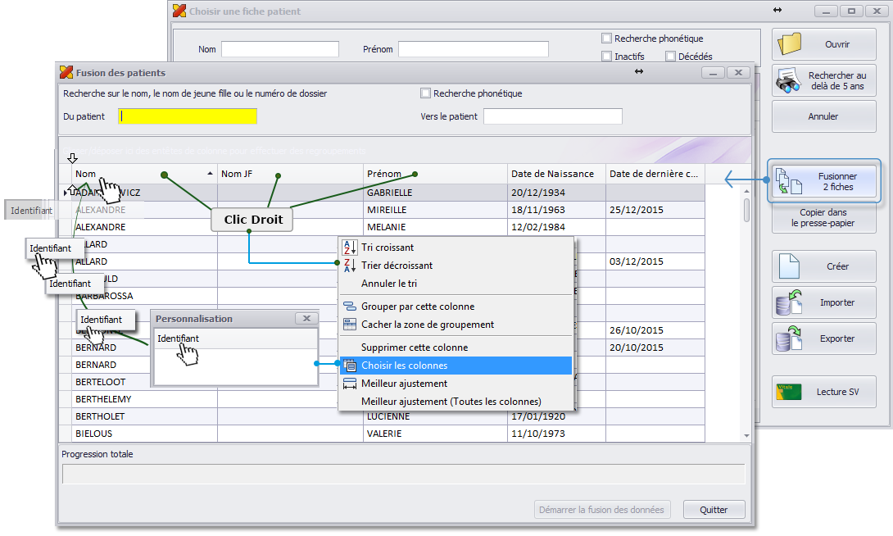Click the green card icon for Lecture SV

pos(788,392)
